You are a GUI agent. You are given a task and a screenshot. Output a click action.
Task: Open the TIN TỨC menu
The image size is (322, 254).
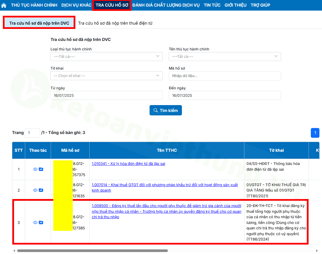[x=212, y=5]
